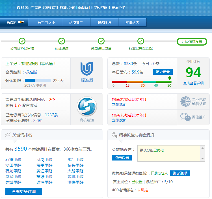Click the green marker on daily publish gauge
Image resolution: width=212 pixels, height=199 pixels.
click(x=170, y=78)
